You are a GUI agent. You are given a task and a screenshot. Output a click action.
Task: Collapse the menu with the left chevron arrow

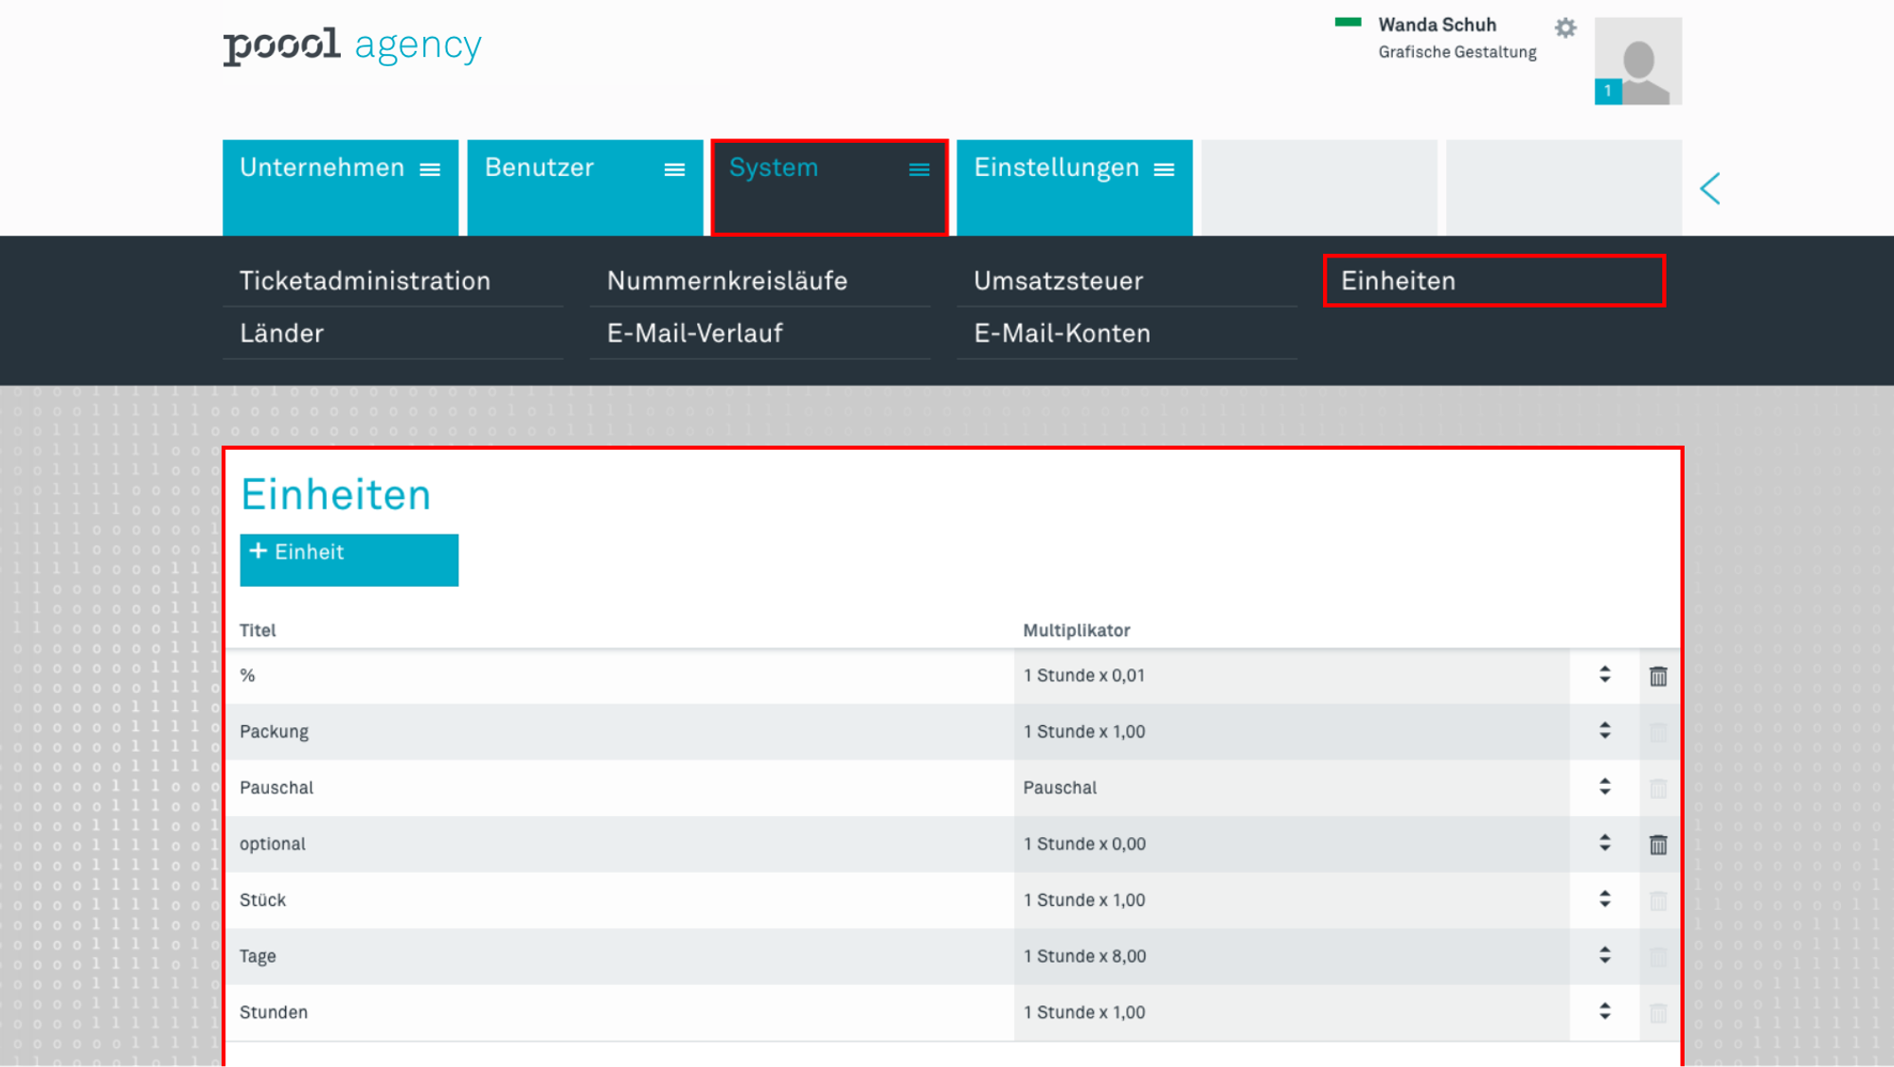1710,188
